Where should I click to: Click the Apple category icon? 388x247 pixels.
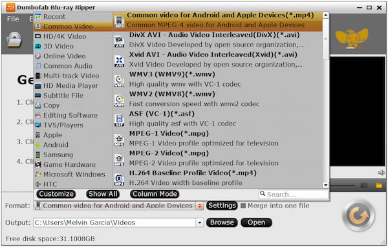click(38, 135)
